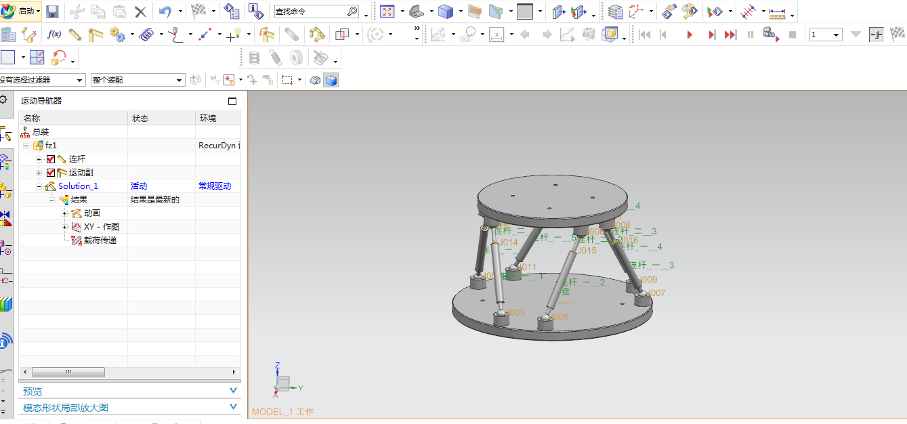Open the animation step value dropdown
This screenshot has height=424, width=907.
coord(837,35)
